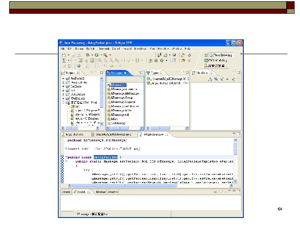Click the Projects view scroll-down arrow
The width and height of the screenshot is (300, 225).
102,124
